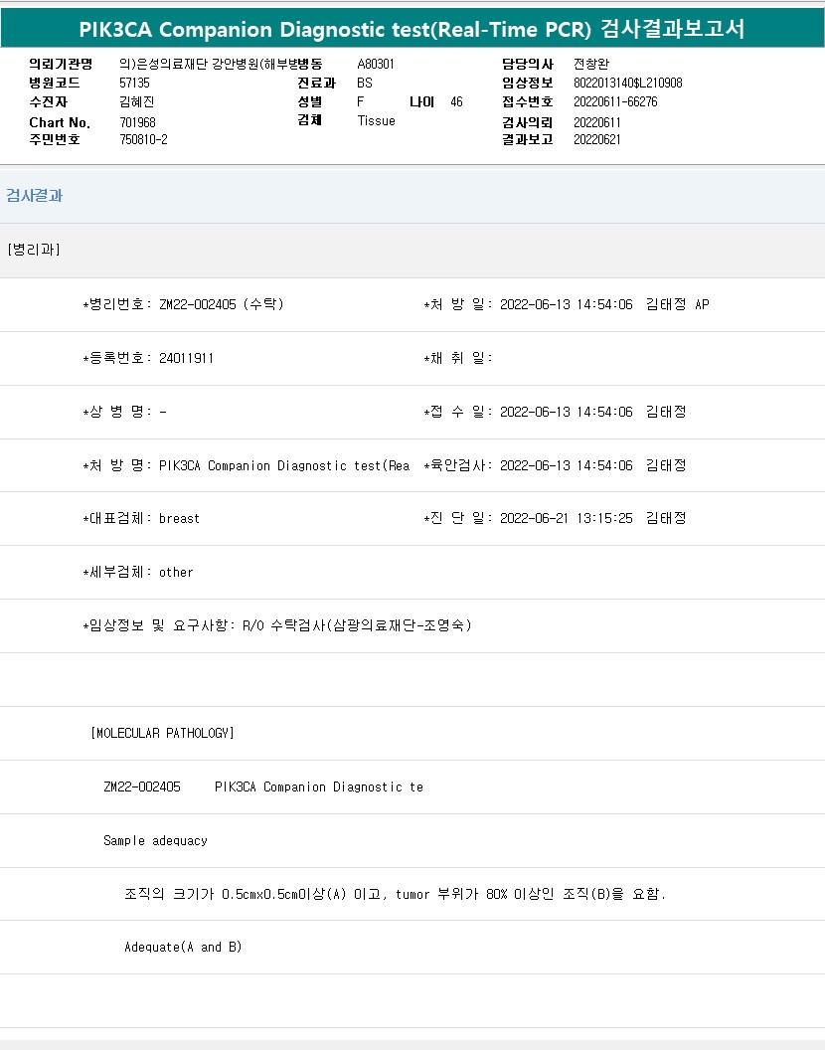Select the 검사결과 section heading
This screenshot has width=825, height=1050.
click(35, 196)
